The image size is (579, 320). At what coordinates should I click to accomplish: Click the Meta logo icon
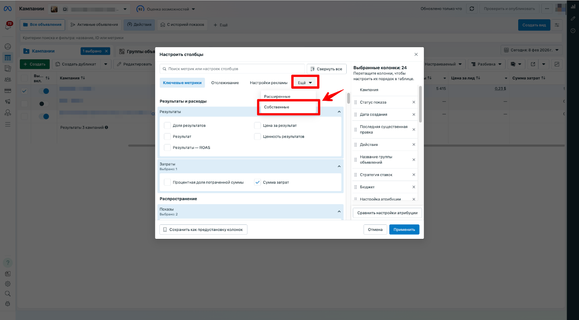point(8,9)
